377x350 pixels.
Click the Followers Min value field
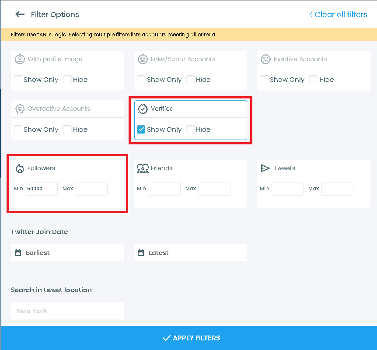42,189
